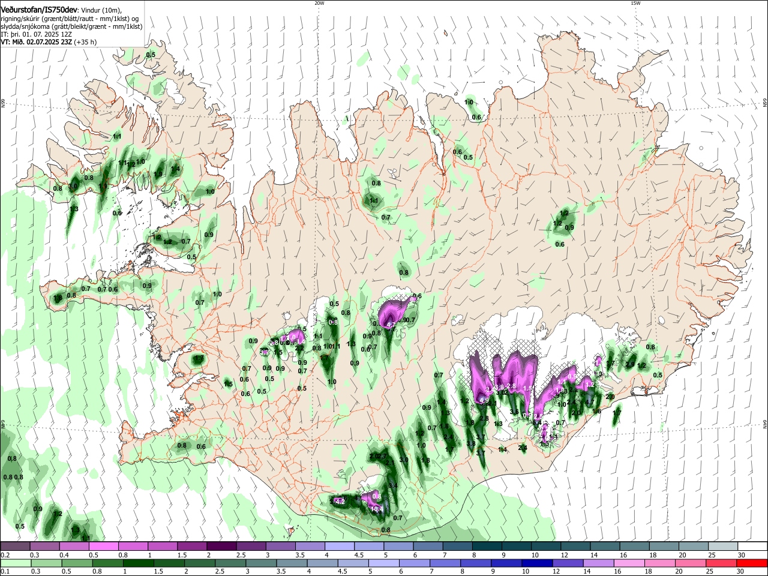768x576 pixels.
Task: Click the '20W' meridian label
Action: click(x=319, y=3)
